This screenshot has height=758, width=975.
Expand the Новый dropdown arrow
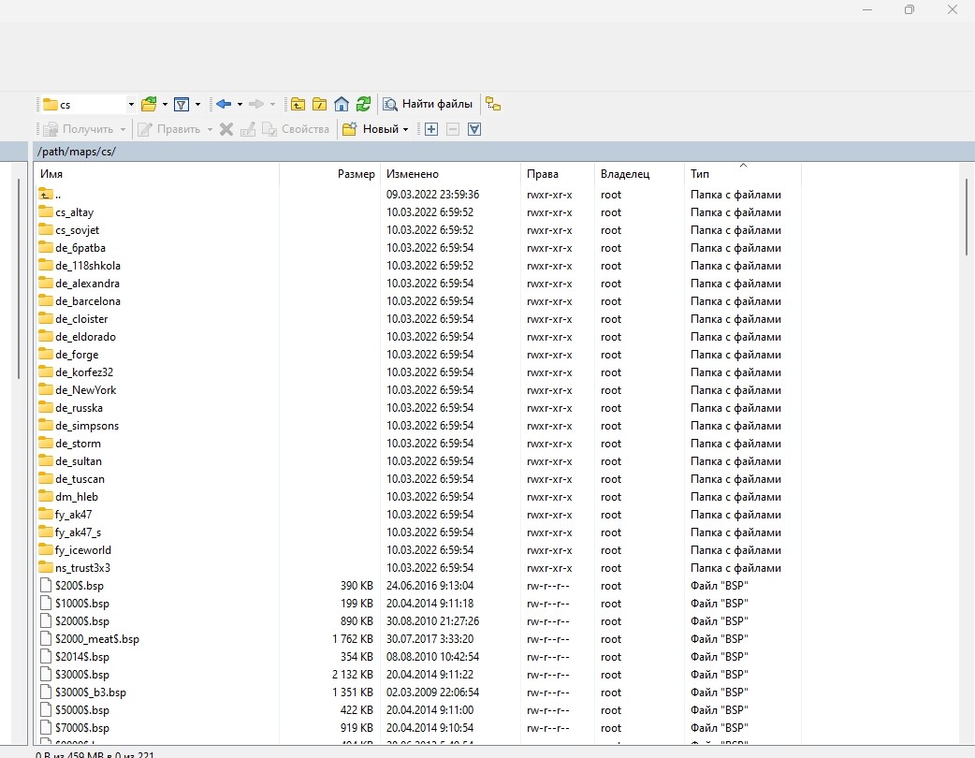coord(405,129)
